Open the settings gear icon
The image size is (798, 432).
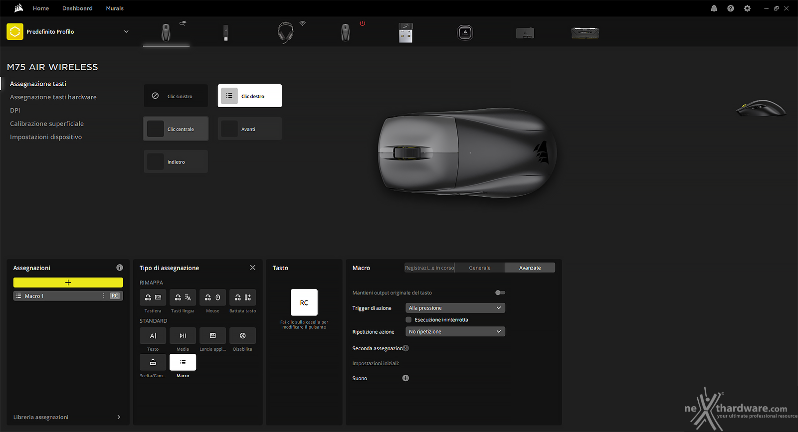coord(747,8)
